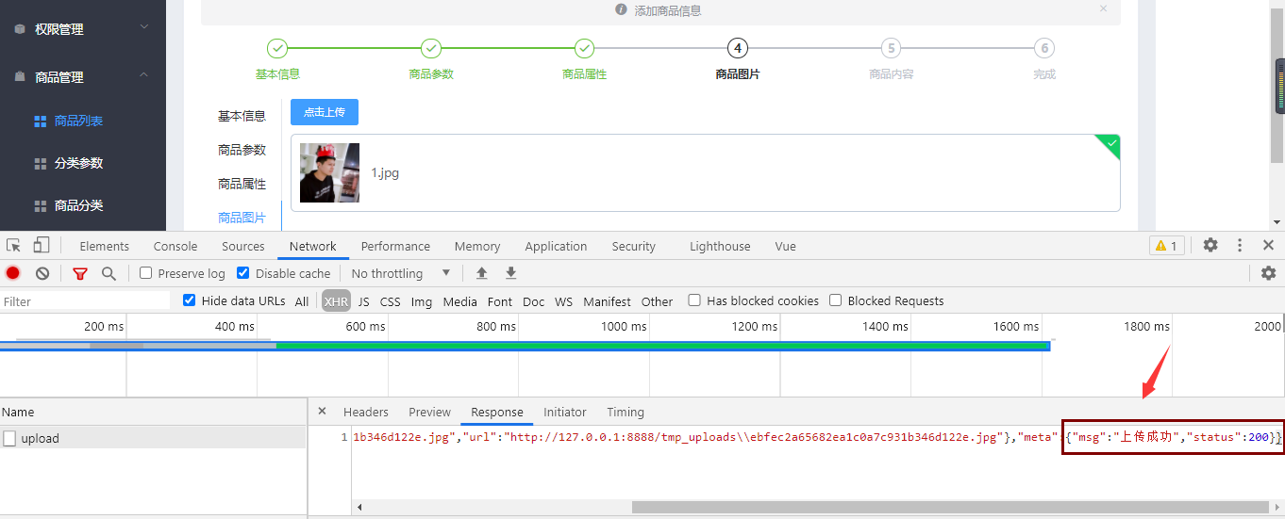This screenshot has width=1285, height=519.
Task: Open the Headers tab of request
Action: (366, 412)
